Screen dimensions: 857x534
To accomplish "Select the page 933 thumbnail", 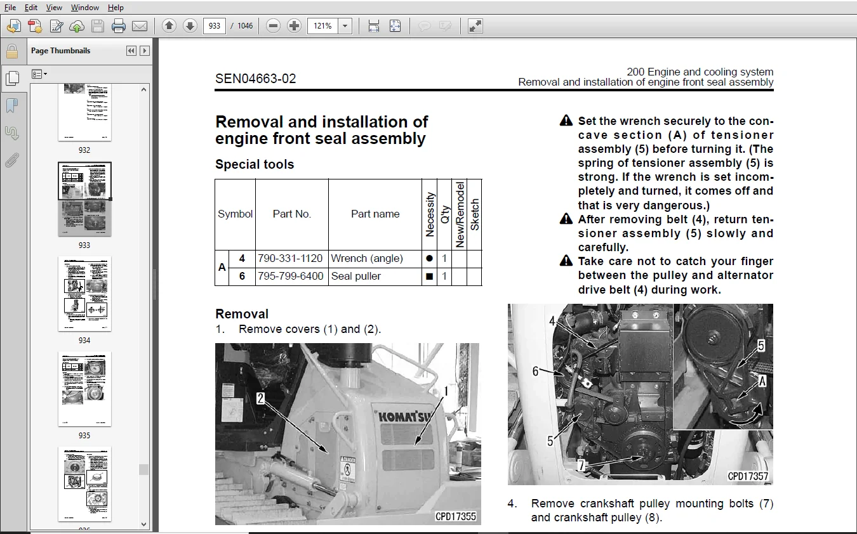I will coord(84,199).
